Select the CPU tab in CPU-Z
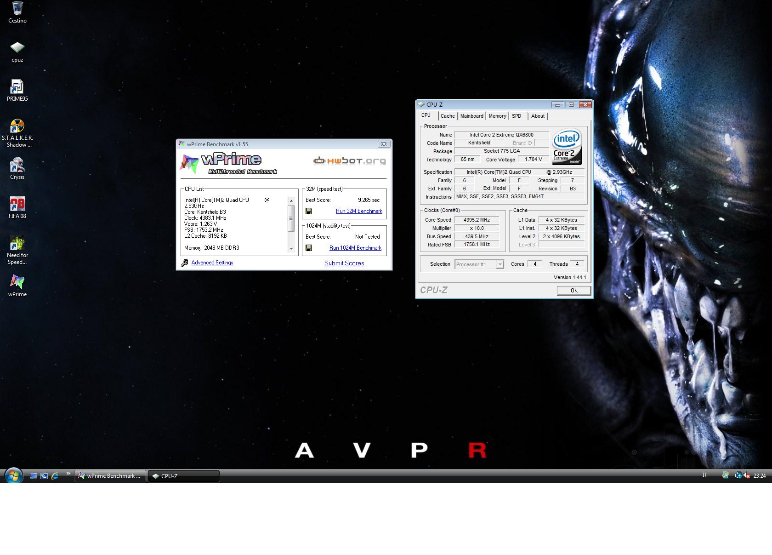This screenshot has height=555, width=772. tap(426, 115)
